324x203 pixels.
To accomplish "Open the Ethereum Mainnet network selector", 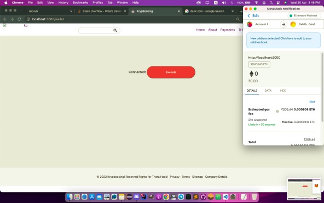I will 304,15.
